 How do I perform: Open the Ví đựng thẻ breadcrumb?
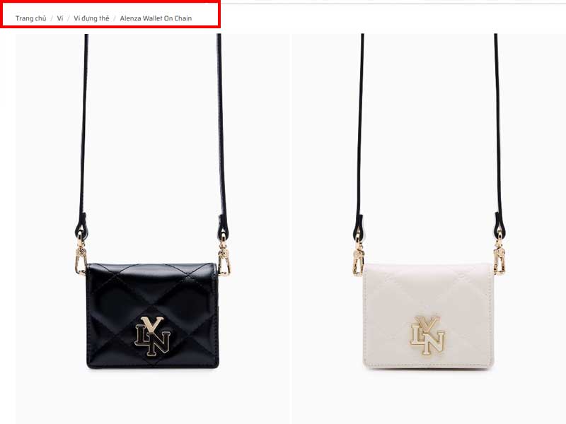[x=91, y=18]
